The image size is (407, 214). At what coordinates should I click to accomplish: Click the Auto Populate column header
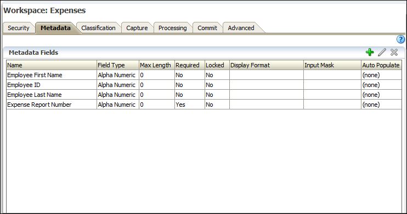[x=381, y=65]
